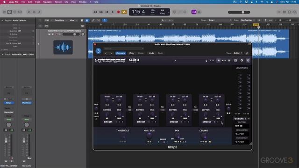Screen dimensions: 299x168
Task: Open the View Editor dropdown in plugin window
Action: [x=238, y=53]
